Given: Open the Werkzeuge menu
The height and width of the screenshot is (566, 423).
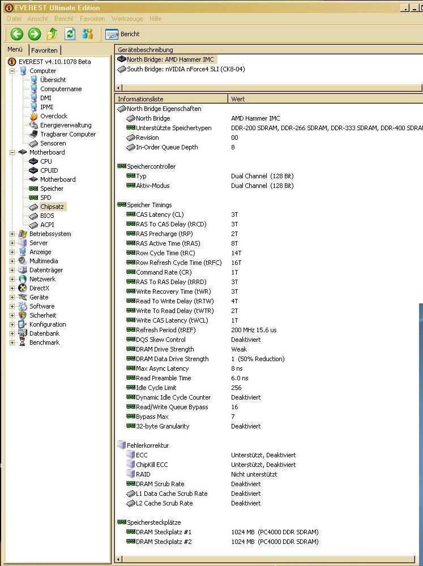Looking at the screenshot, I should coord(127,19).
